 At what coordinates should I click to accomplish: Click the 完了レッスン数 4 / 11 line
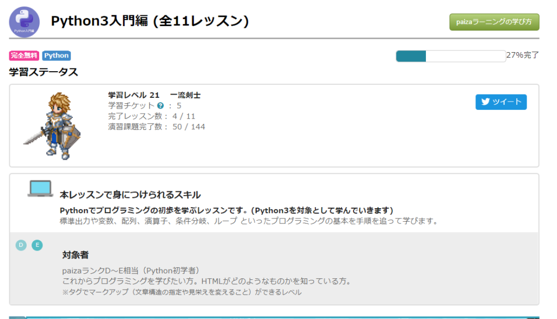(152, 116)
